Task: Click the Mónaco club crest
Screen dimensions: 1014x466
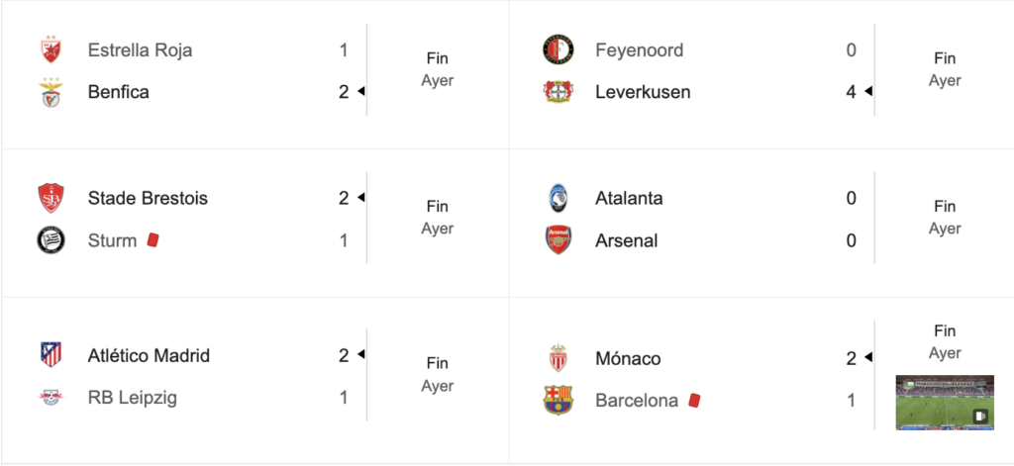Action: point(558,358)
